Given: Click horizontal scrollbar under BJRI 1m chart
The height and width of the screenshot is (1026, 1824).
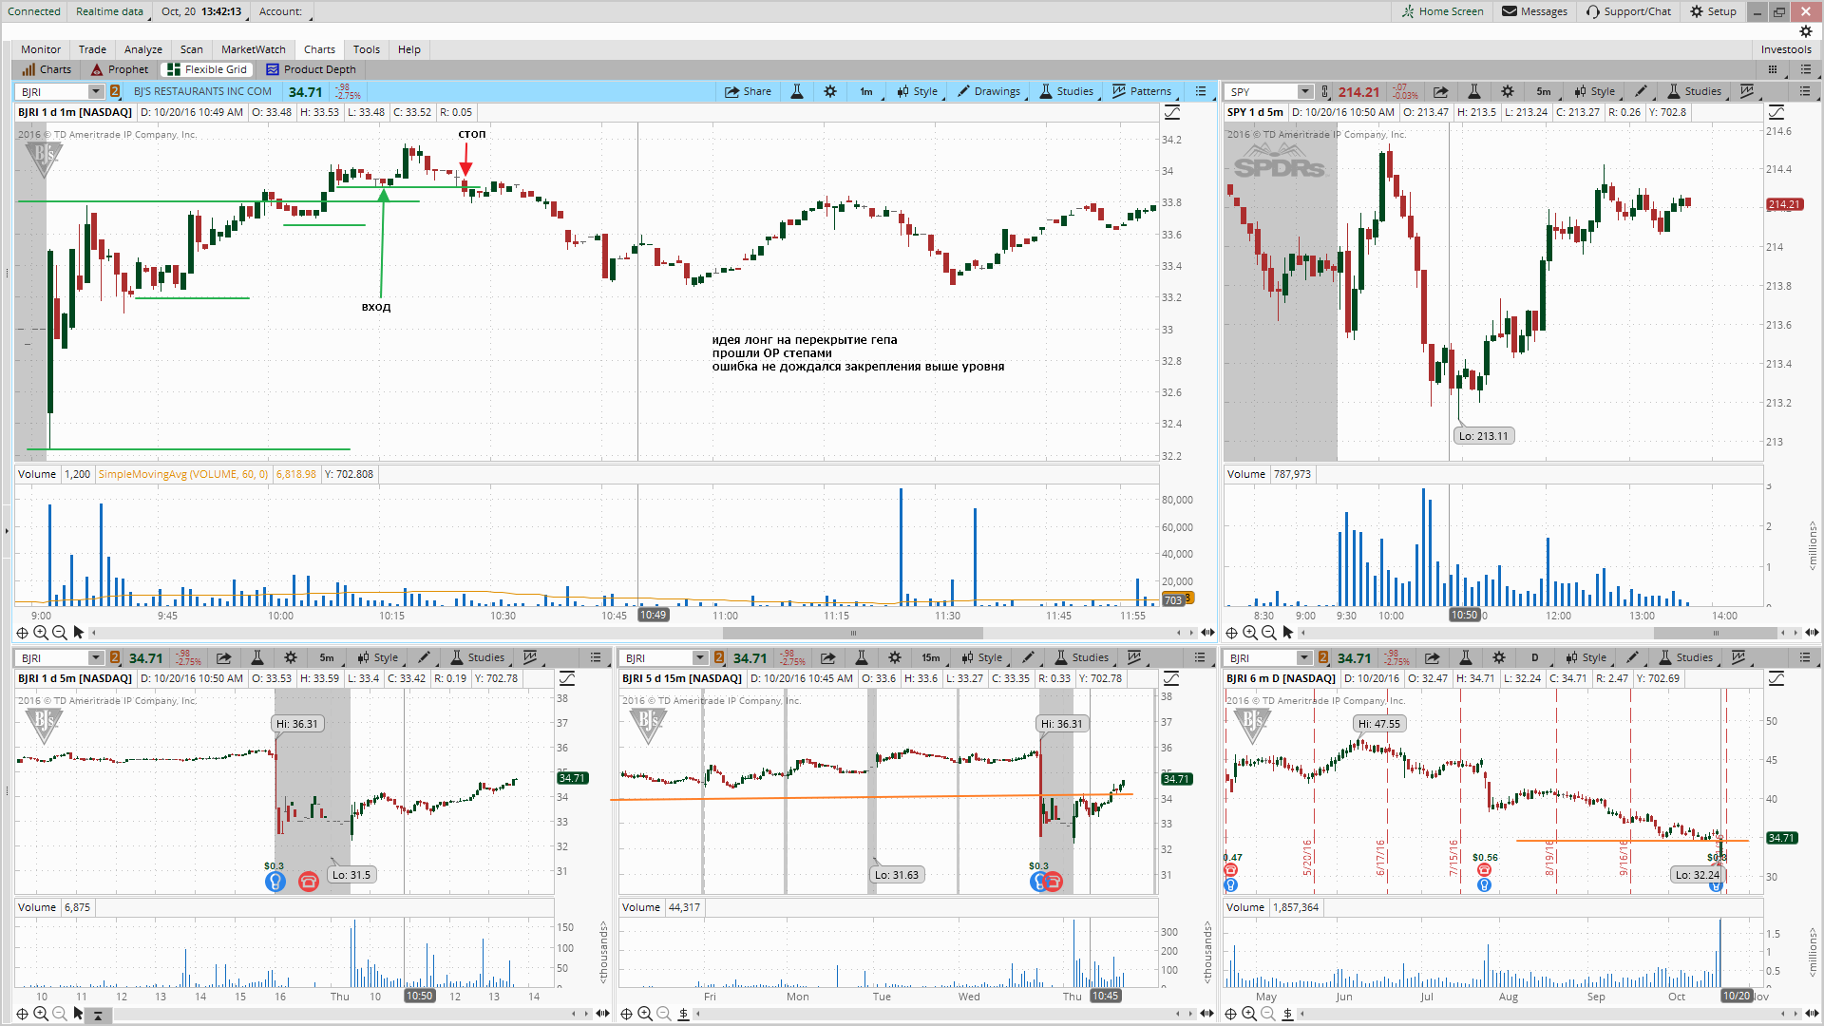Looking at the screenshot, I should click(853, 633).
